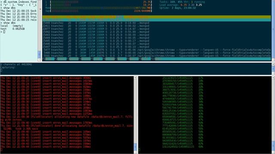Click down arrow of Capturing pane scrollbar
The width and height of the screenshot is (275, 154).
pyautogui.click(x=273, y=73)
